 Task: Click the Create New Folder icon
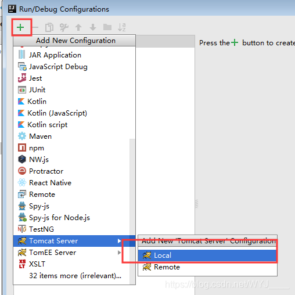(x=107, y=27)
